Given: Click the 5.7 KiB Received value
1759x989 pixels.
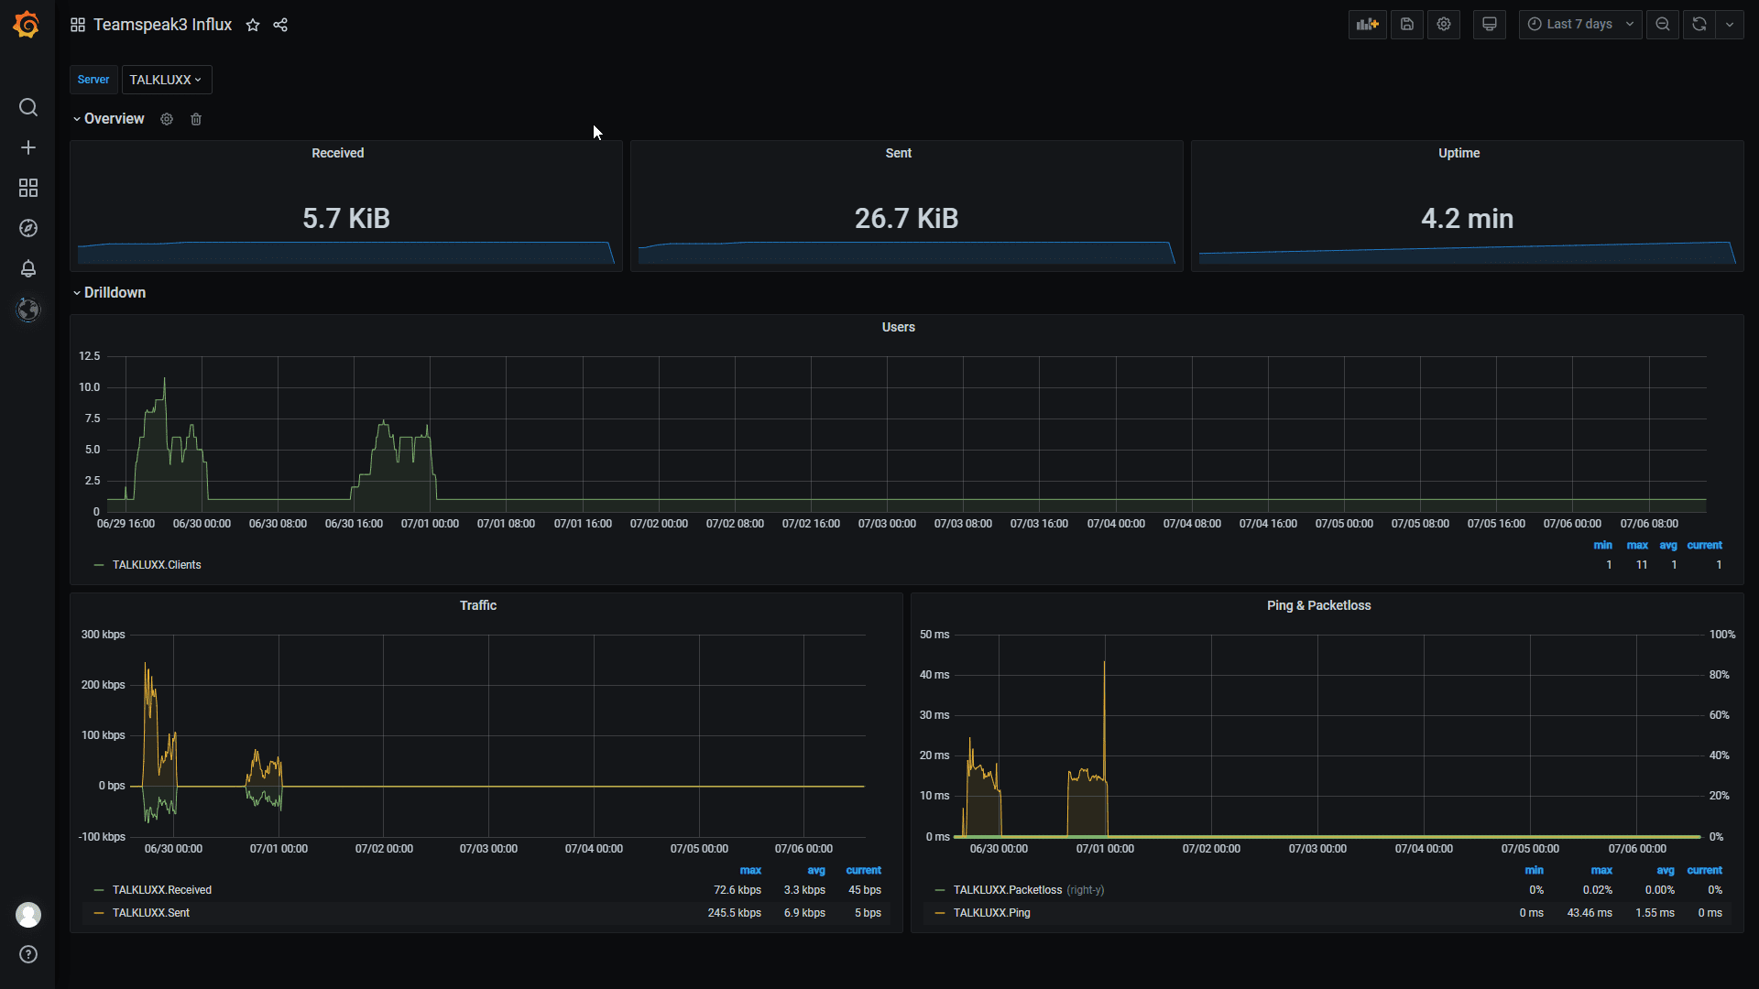Looking at the screenshot, I should click(346, 218).
